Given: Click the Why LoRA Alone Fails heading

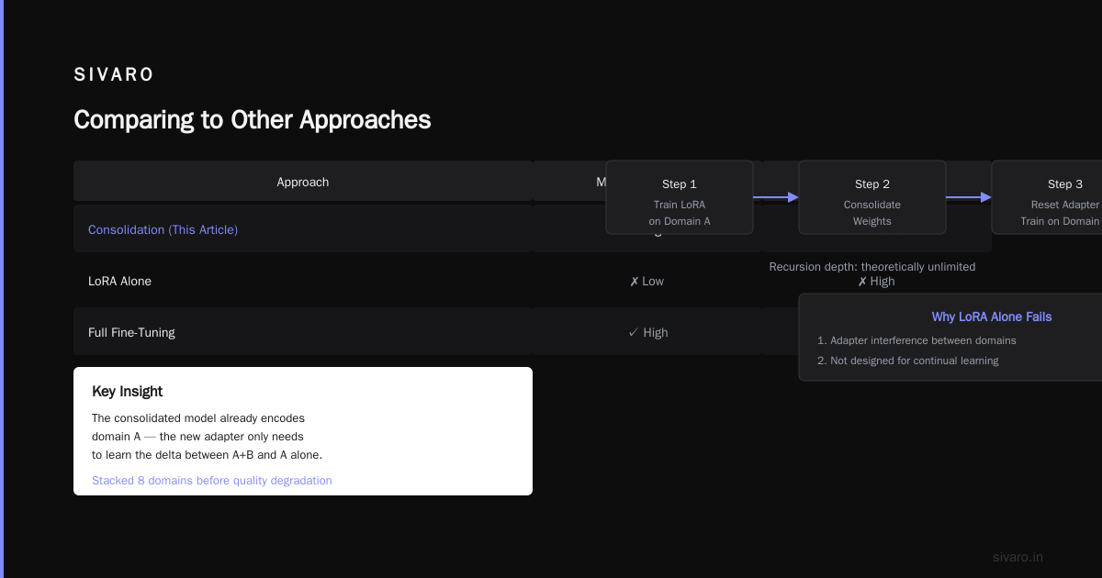Looking at the screenshot, I should pyautogui.click(x=992, y=317).
